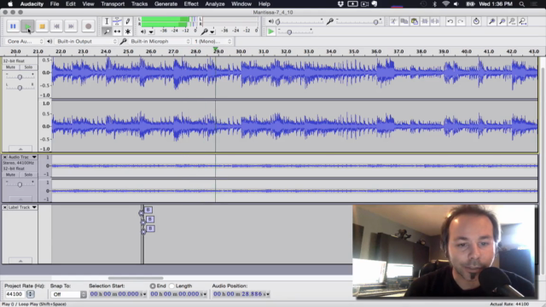Click the input volume slider handle
546x307 pixels.
375,22
